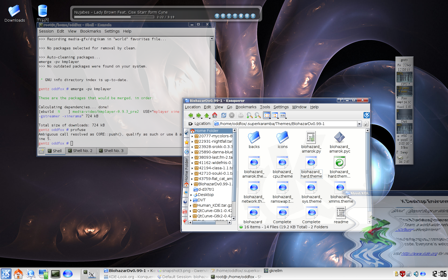This screenshot has width=448, height=280.
Task: Open the backs folder in Konqueror
Action: click(x=254, y=140)
